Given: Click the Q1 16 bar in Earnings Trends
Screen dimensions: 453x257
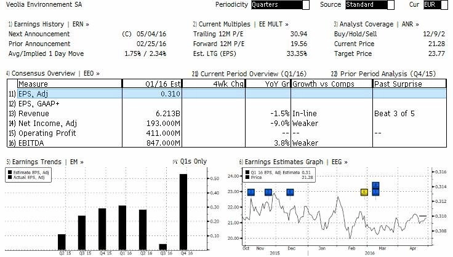Looking at the screenshot, I should point(122,227).
